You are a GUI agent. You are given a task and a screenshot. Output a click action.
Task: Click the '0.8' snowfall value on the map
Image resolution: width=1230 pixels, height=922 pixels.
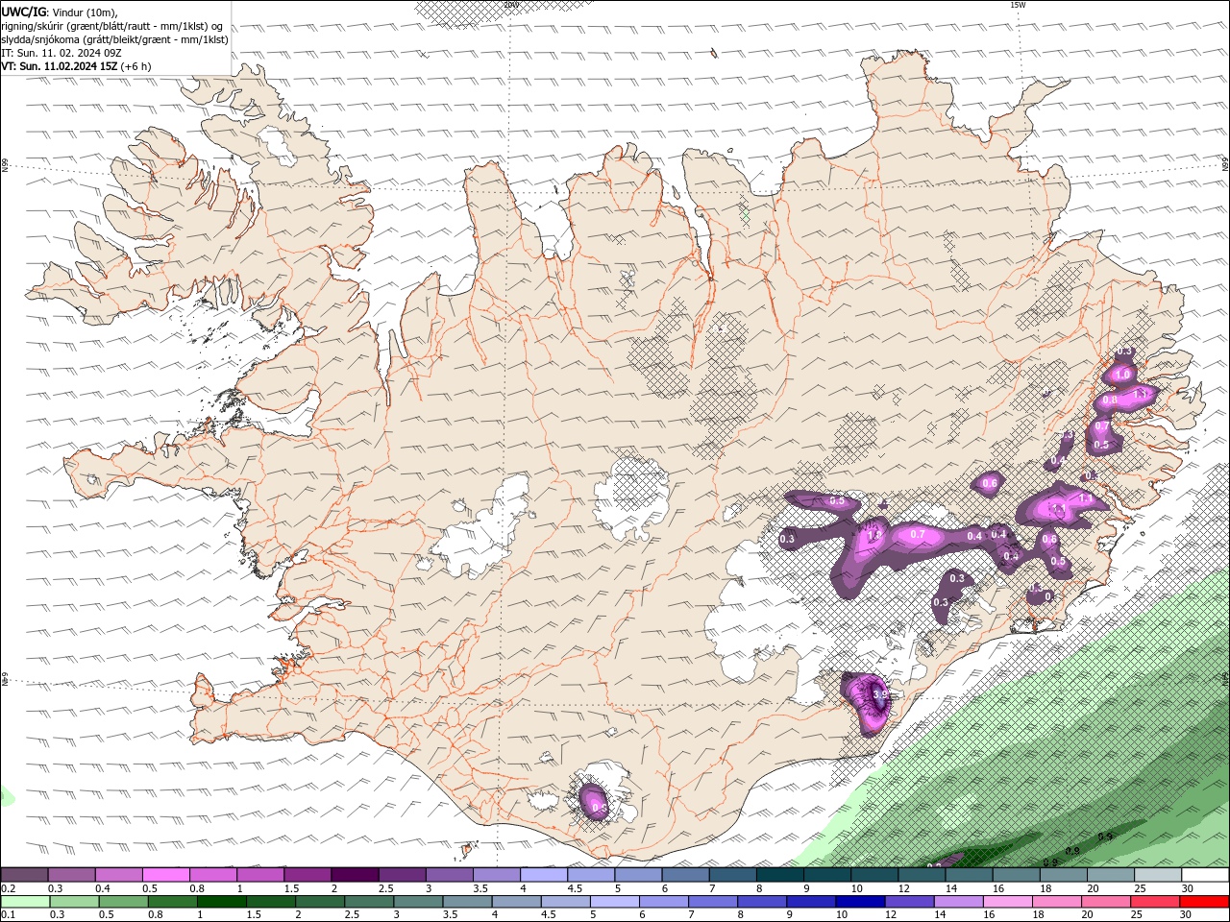click(1109, 400)
